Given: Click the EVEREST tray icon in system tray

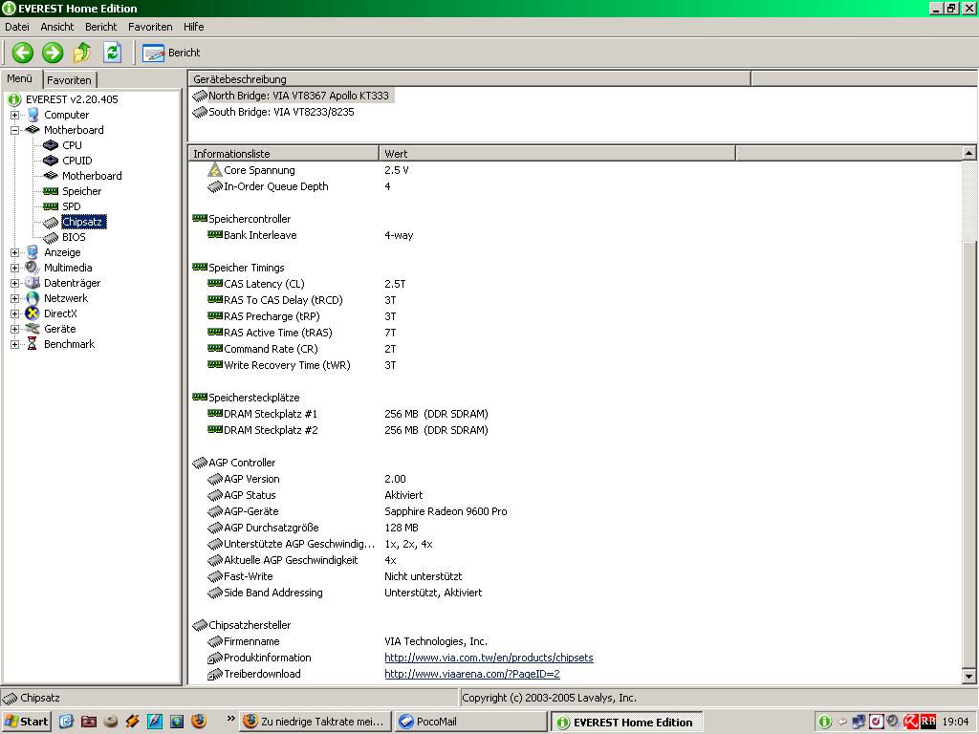Looking at the screenshot, I should pyautogui.click(x=825, y=722).
